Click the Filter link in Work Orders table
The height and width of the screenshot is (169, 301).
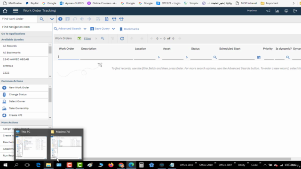click(x=87, y=38)
